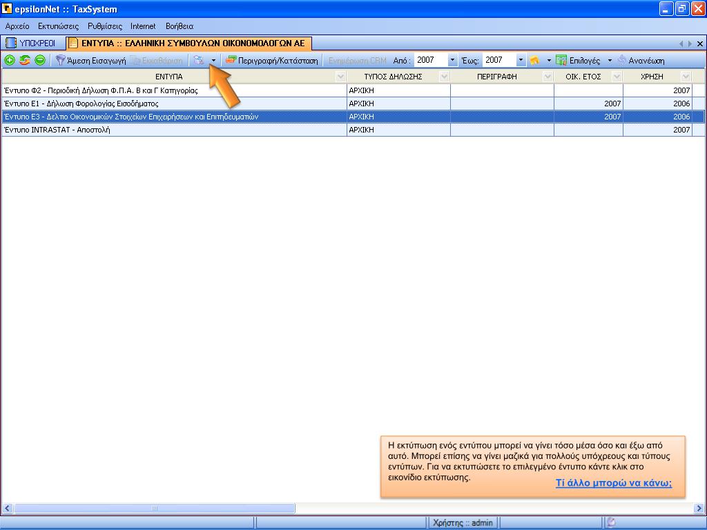Click the Ανανέωση refresh button
The width and height of the screenshot is (707, 530).
pos(641,60)
